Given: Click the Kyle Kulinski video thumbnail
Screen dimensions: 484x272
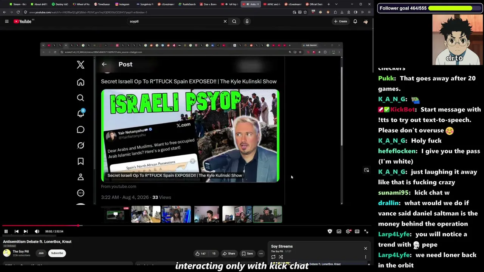Looking at the screenshot, I should [x=190, y=136].
